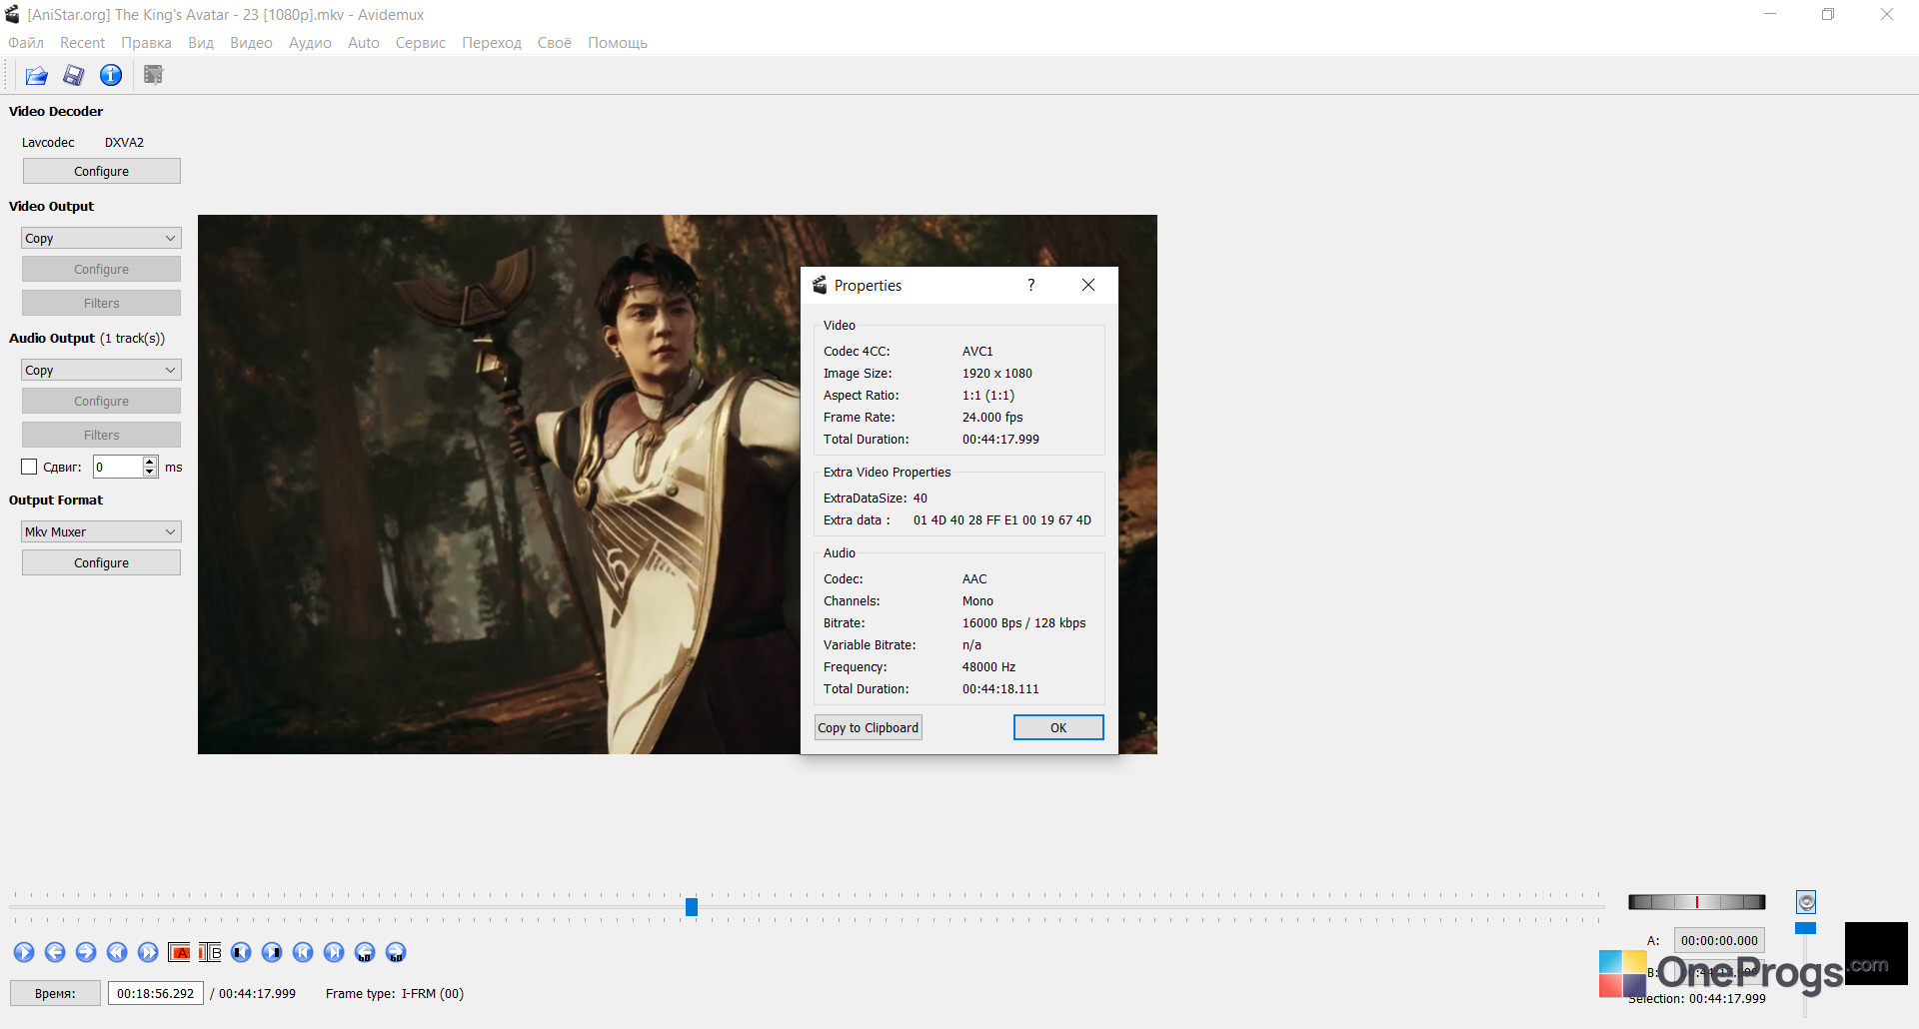Confirm Properties dialog with OK

pos(1058,727)
